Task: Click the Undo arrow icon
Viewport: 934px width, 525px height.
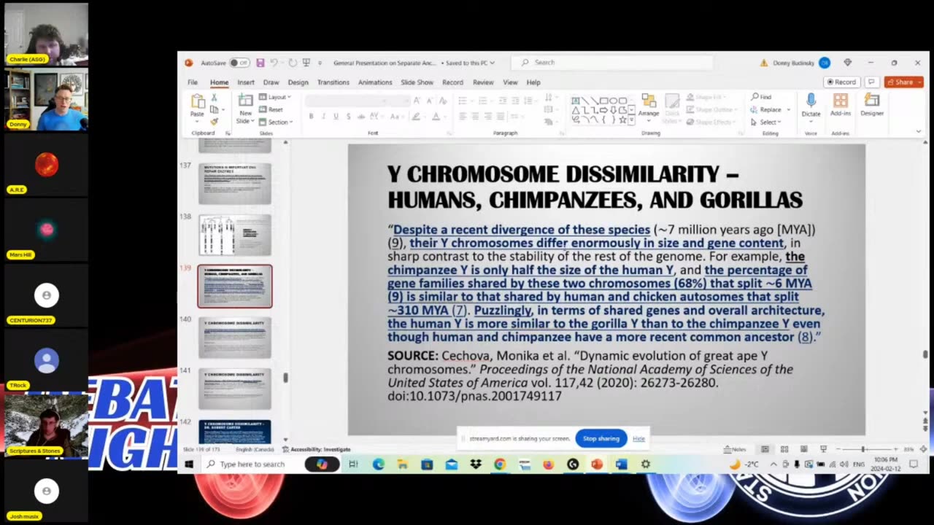Action: click(275, 63)
